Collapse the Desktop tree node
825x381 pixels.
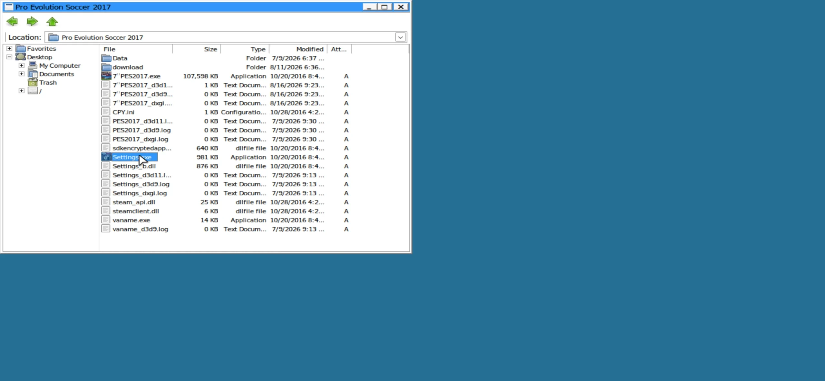9,57
